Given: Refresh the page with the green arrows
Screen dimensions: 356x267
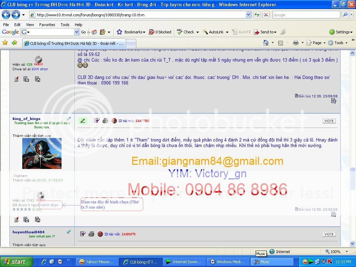Looking at the screenshot, I should (257, 15).
